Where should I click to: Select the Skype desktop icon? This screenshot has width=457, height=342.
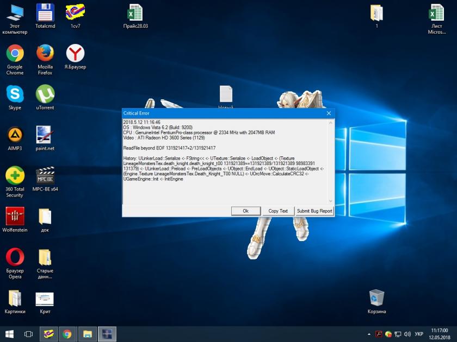pyautogui.click(x=15, y=94)
